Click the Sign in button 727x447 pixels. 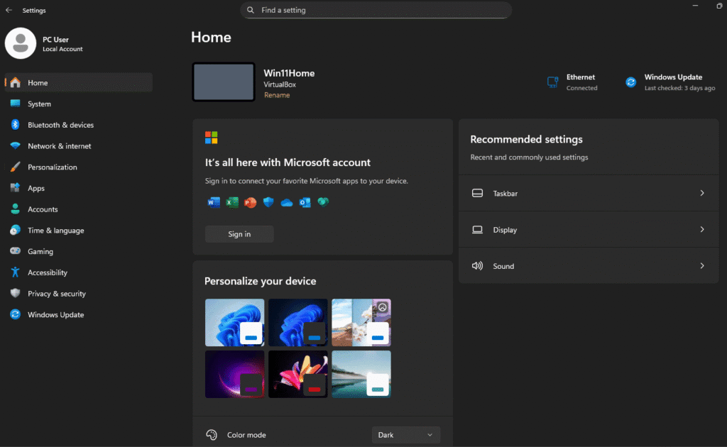[x=239, y=233]
